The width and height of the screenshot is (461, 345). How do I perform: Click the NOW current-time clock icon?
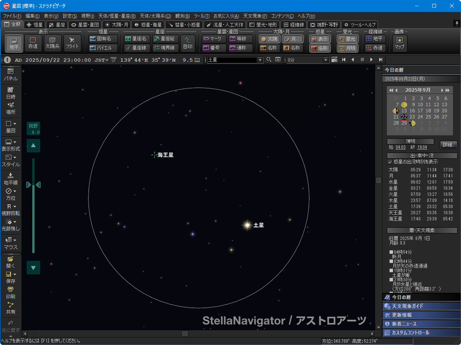[113, 60]
